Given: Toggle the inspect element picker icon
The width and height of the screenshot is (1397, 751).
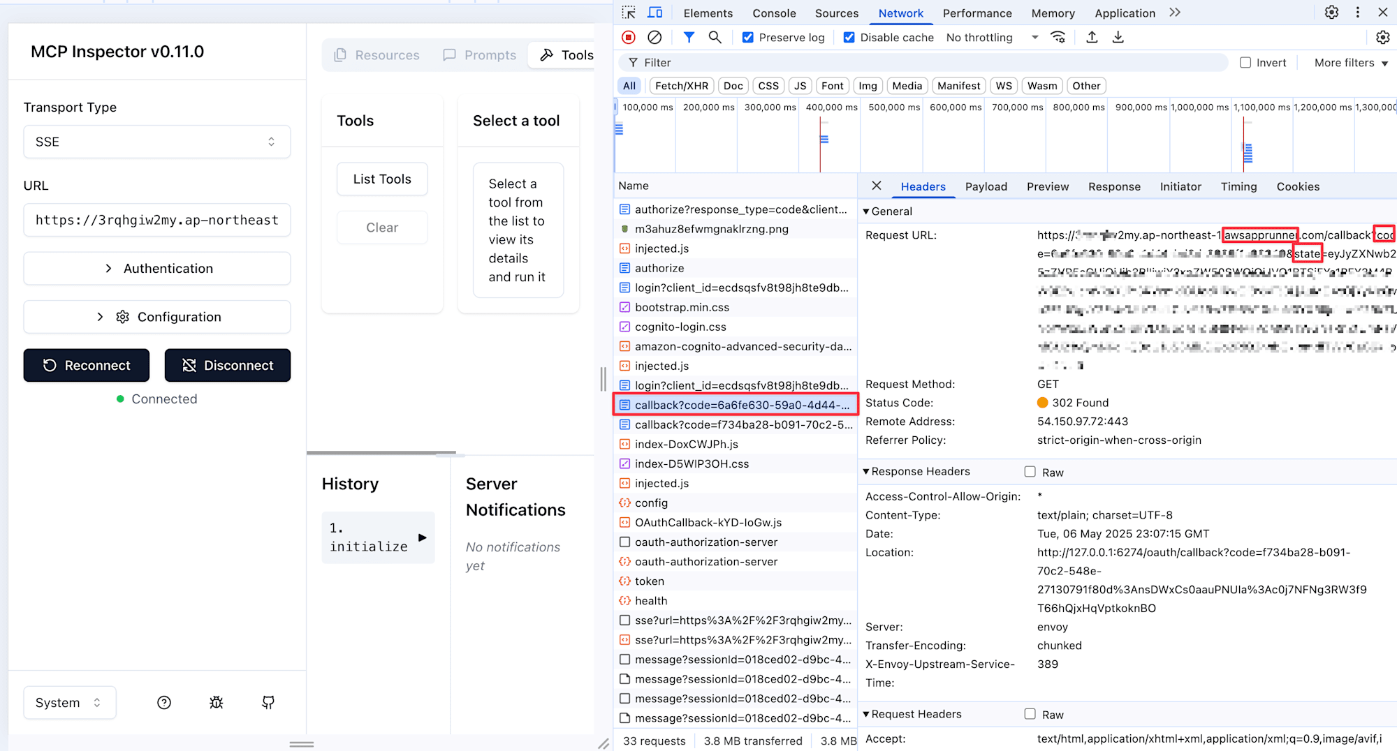Looking at the screenshot, I should (629, 13).
